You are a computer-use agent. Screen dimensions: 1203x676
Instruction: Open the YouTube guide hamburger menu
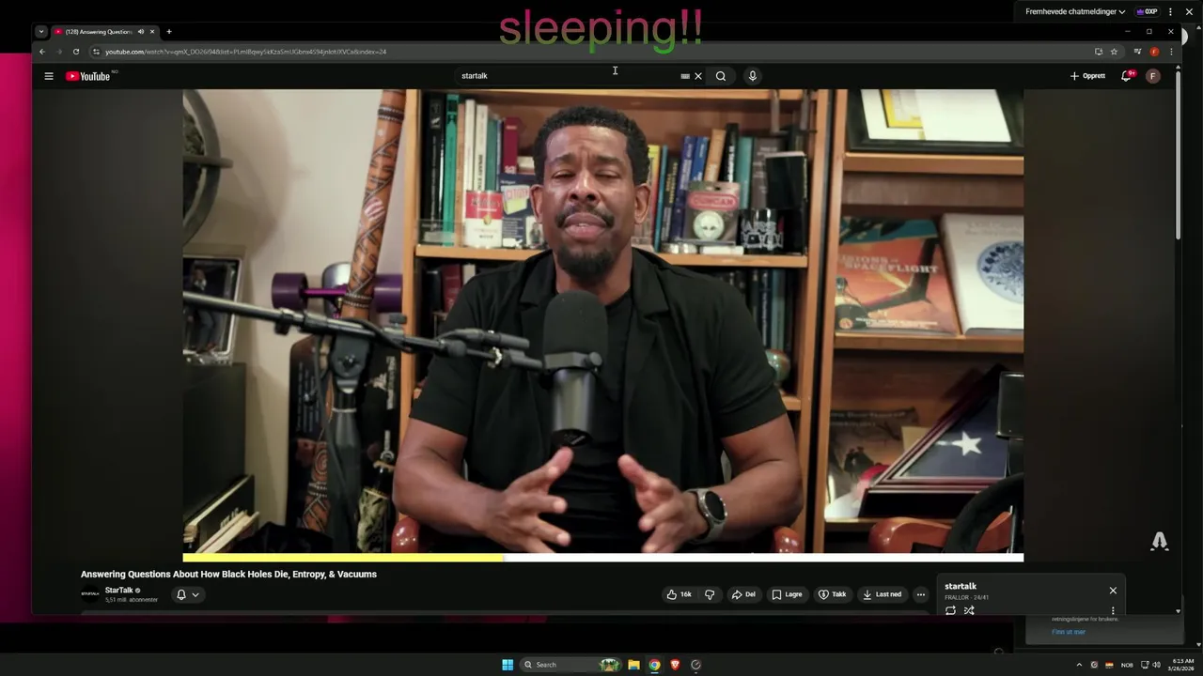coord(49,76)
